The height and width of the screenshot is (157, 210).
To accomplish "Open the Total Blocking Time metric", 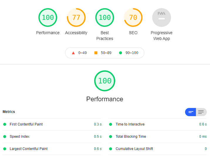I will point(157,137).
